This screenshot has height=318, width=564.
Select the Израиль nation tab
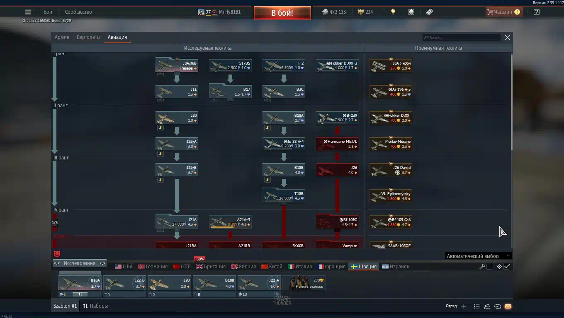pos(396,267)
